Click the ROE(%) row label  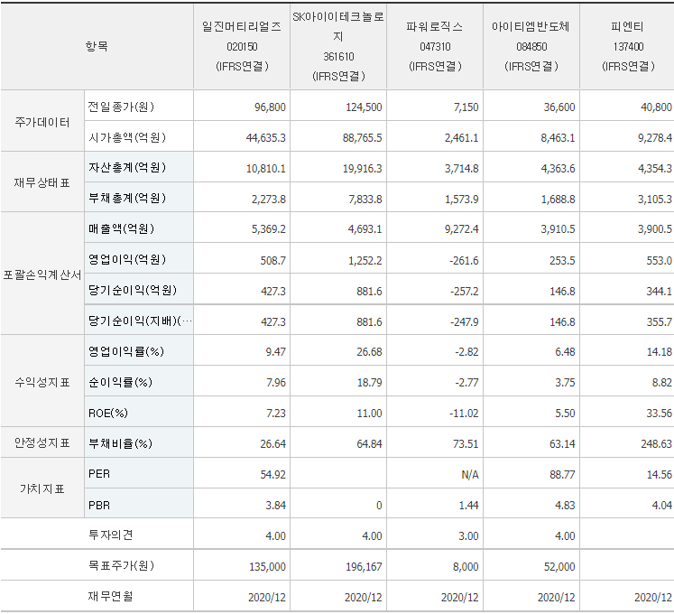(x=108, y=413)
